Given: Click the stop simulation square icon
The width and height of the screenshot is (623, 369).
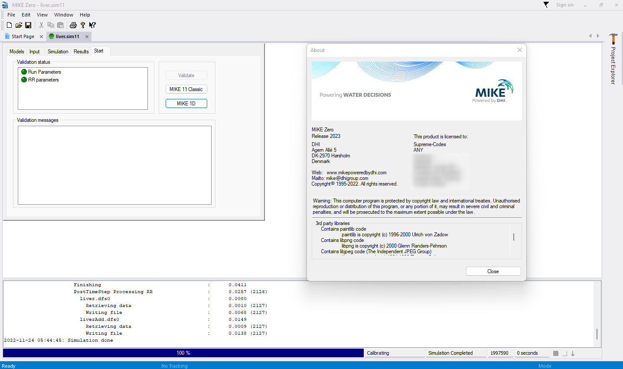Looking at the screenshot, I should click(556, 353).
